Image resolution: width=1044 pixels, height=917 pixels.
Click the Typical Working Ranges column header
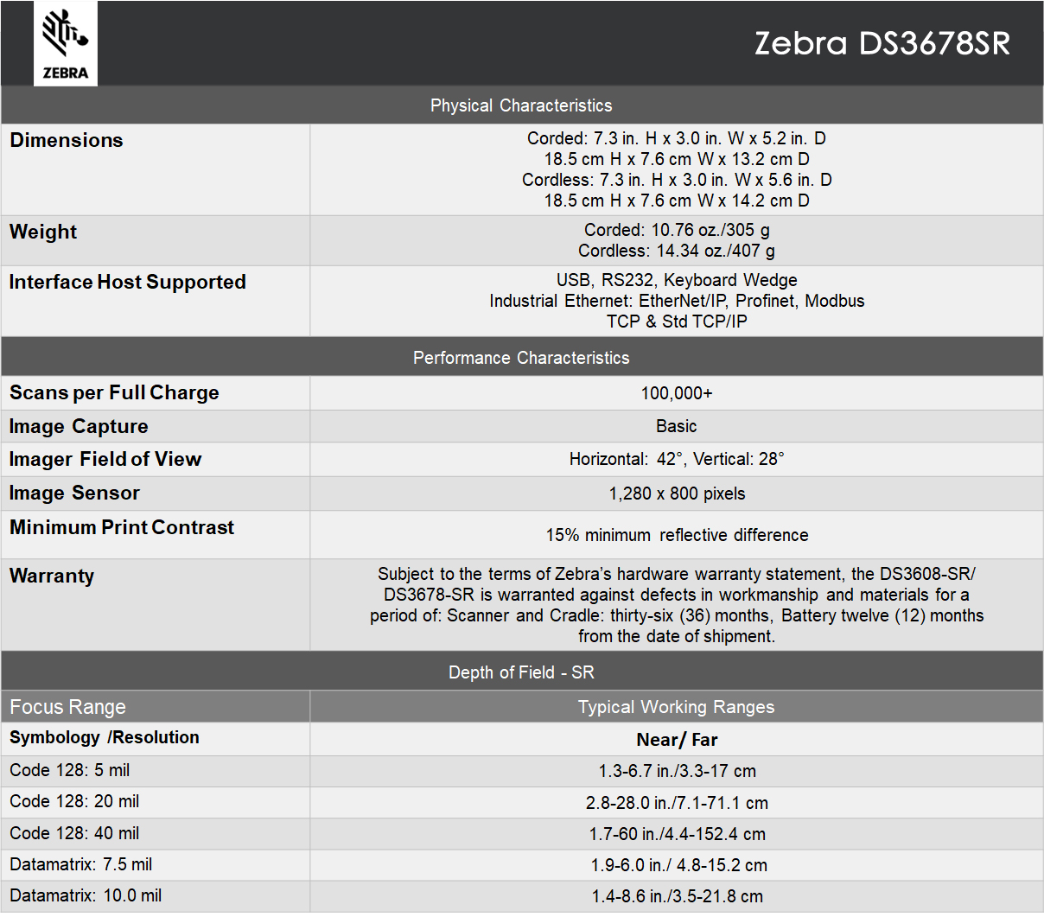coord(676,707)
